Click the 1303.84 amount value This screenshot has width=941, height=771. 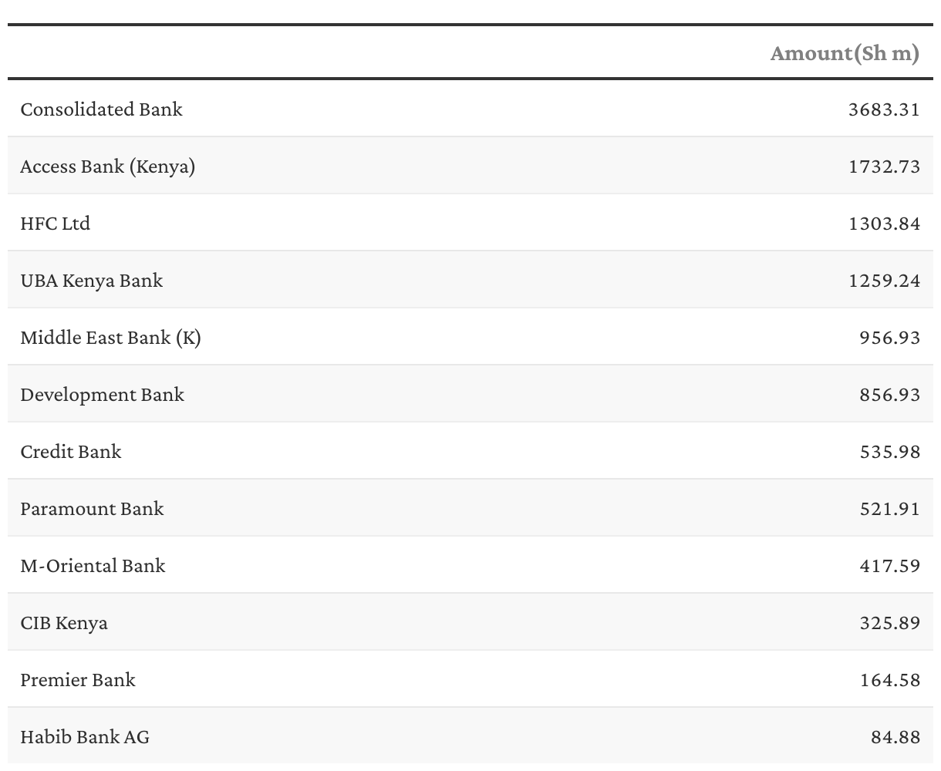tap(884, 224)
